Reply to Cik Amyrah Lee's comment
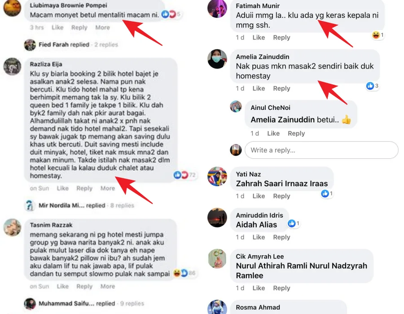The width and height of the screenshot is (404, 314). [x=281, y=288]
